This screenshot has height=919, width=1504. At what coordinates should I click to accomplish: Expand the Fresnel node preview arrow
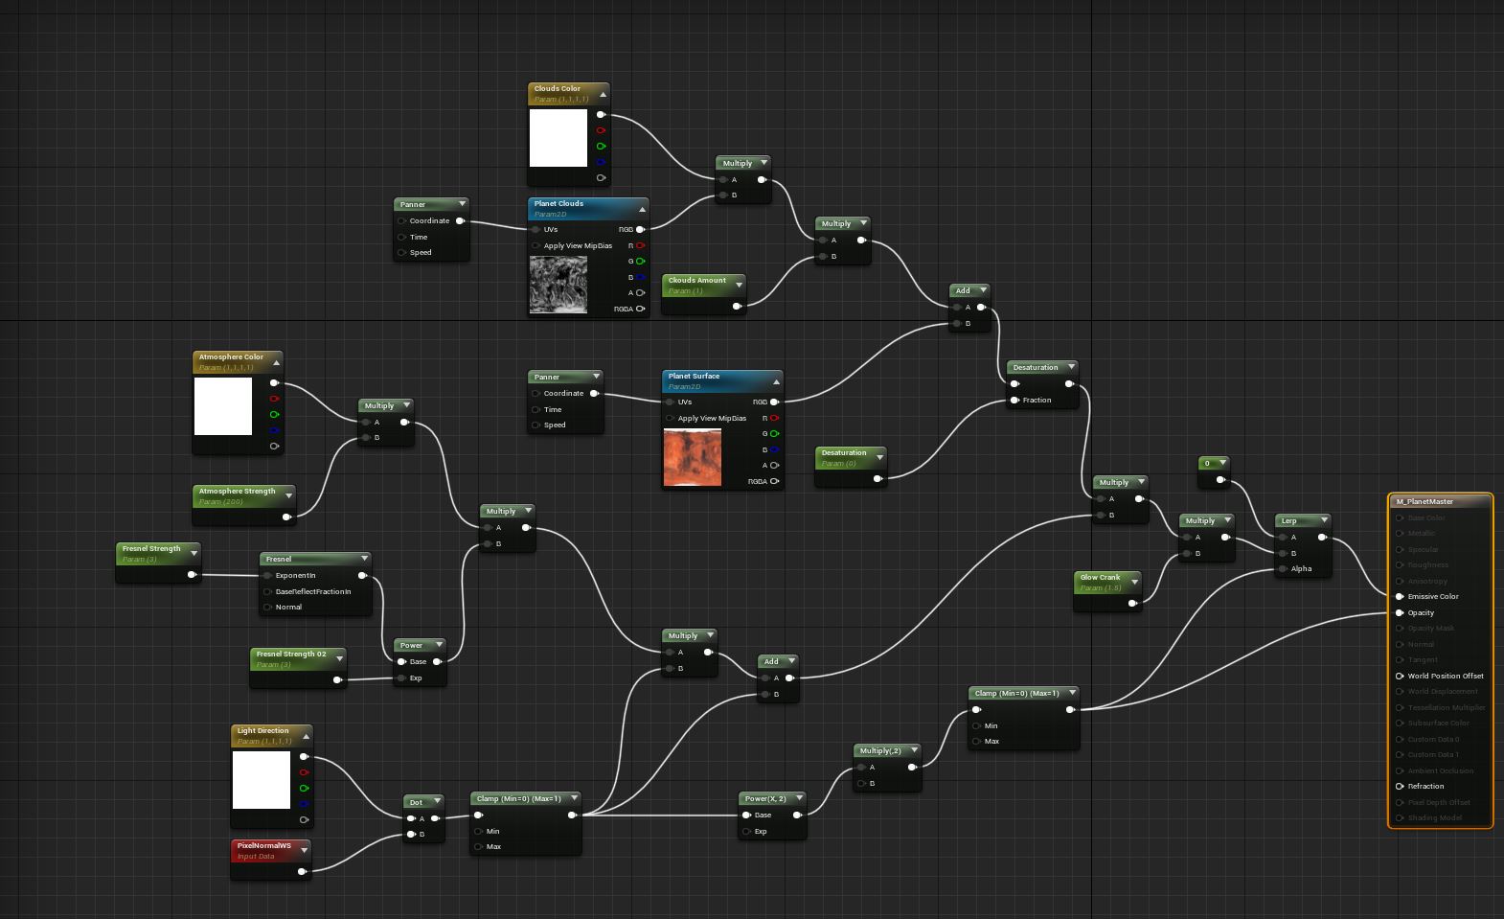364,559
